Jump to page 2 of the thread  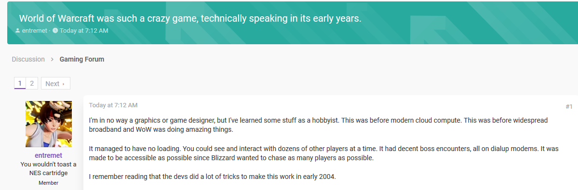click(x=32, y=83)
